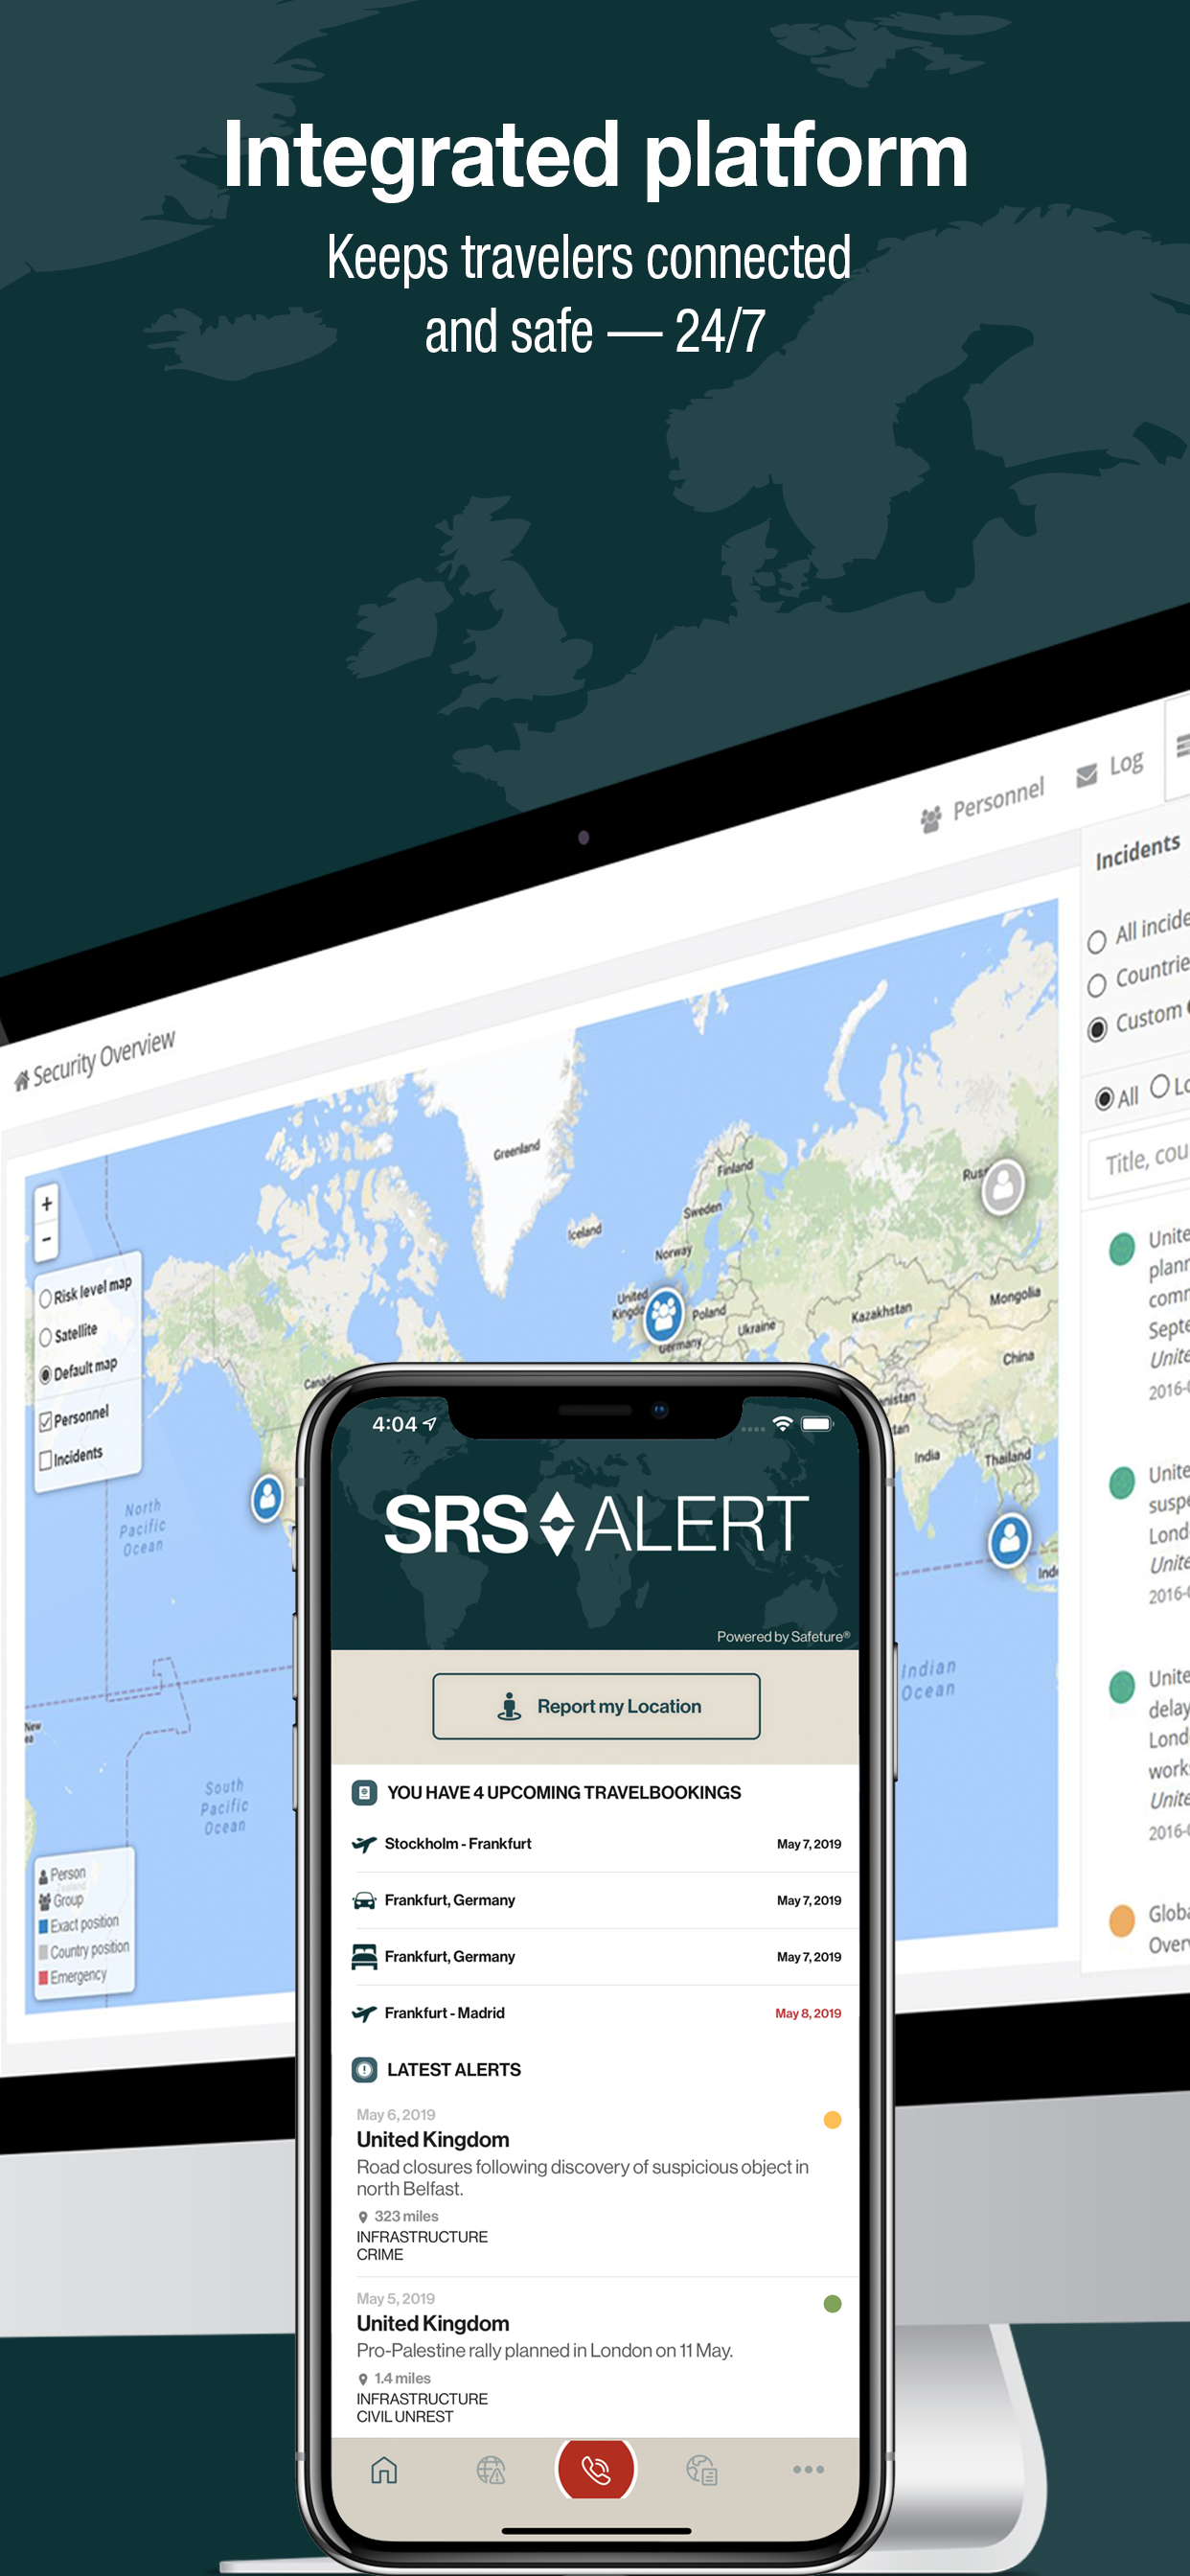This screenshot has height=2576, width=1190.
Task: Open the Stockholm - Frankfurt flight booking
Action: coord(596,1843)
